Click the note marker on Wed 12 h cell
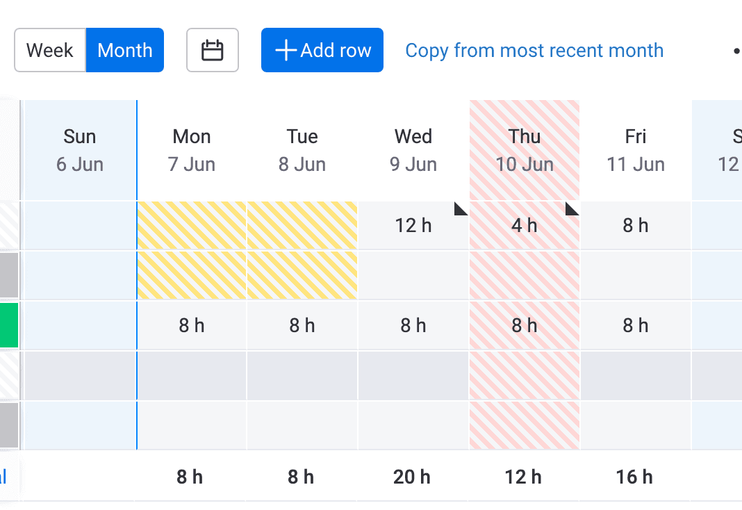 (461, 208)
